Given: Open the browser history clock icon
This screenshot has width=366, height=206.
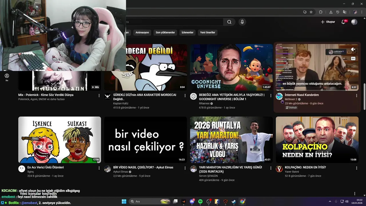Looking at the screenshot, I should click(x=338, y=12).
